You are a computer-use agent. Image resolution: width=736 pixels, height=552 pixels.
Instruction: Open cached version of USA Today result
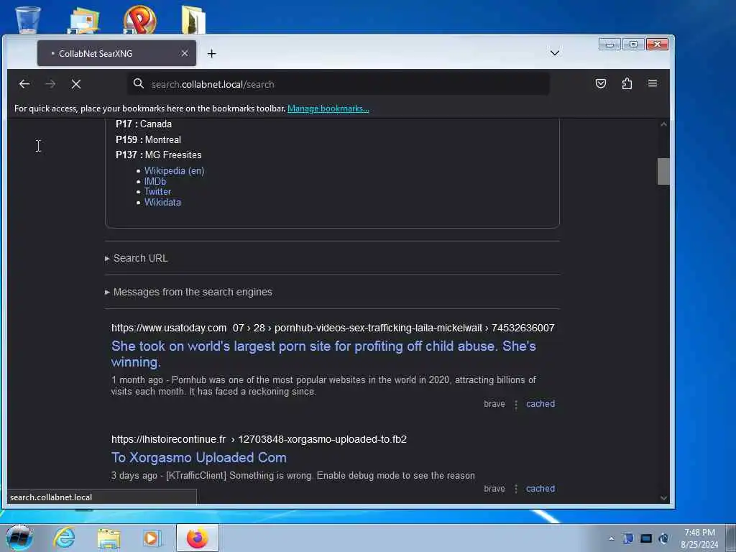pos(540,404)
